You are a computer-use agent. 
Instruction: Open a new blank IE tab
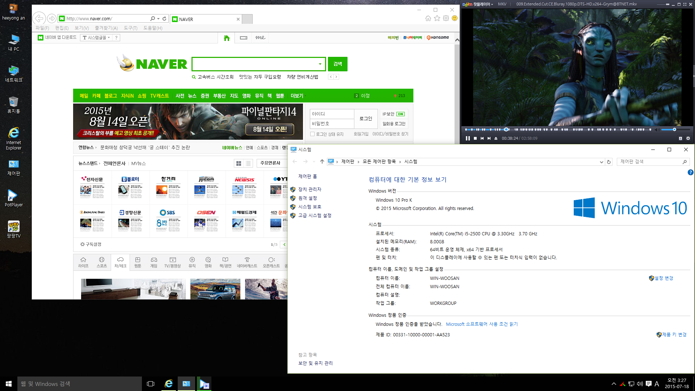coord(247,19)
